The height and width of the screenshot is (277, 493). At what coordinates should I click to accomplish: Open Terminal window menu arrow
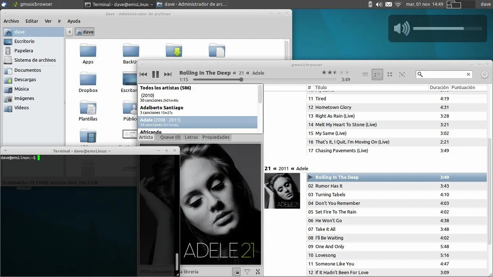pyautogui.click(x=5, y=151)
